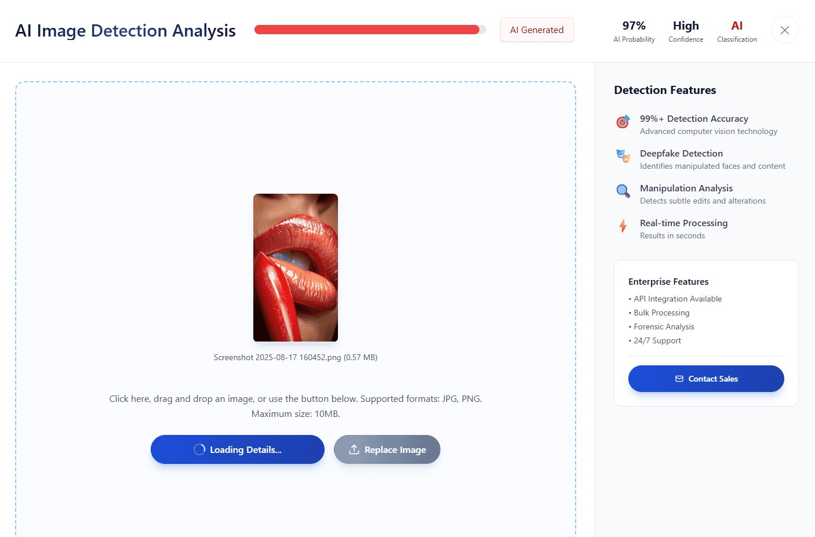Click the Forensic Analysis item
The width and height of the screenshot is (815, 537).
[661, 326]
